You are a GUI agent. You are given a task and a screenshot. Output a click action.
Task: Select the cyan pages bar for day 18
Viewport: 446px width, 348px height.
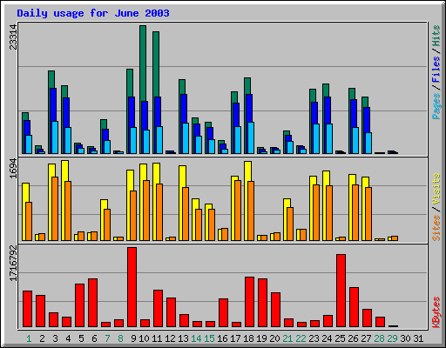tap(251, 137)
